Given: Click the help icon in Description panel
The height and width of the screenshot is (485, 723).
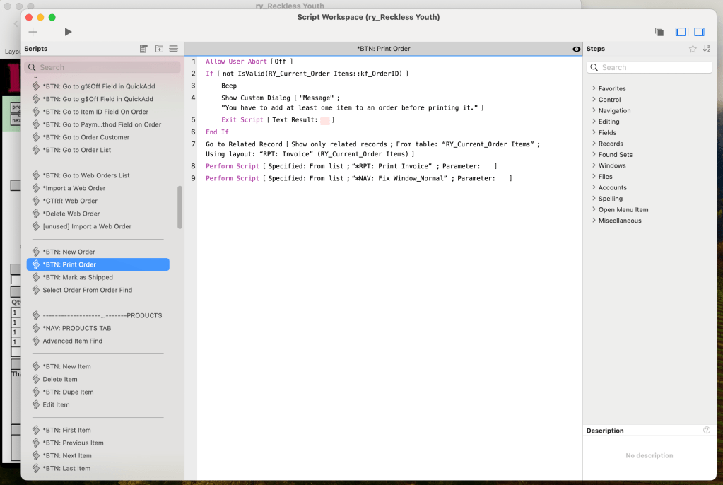Looking at the screenshot, I should [x=707, y=430].
